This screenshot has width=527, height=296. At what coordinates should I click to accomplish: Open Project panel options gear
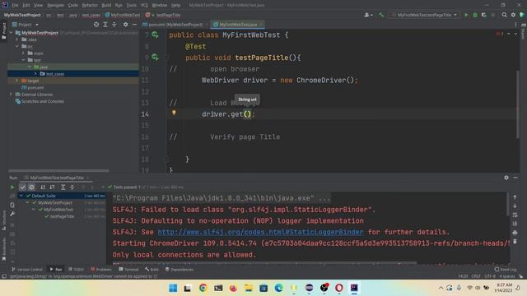(x=125, y=25)
